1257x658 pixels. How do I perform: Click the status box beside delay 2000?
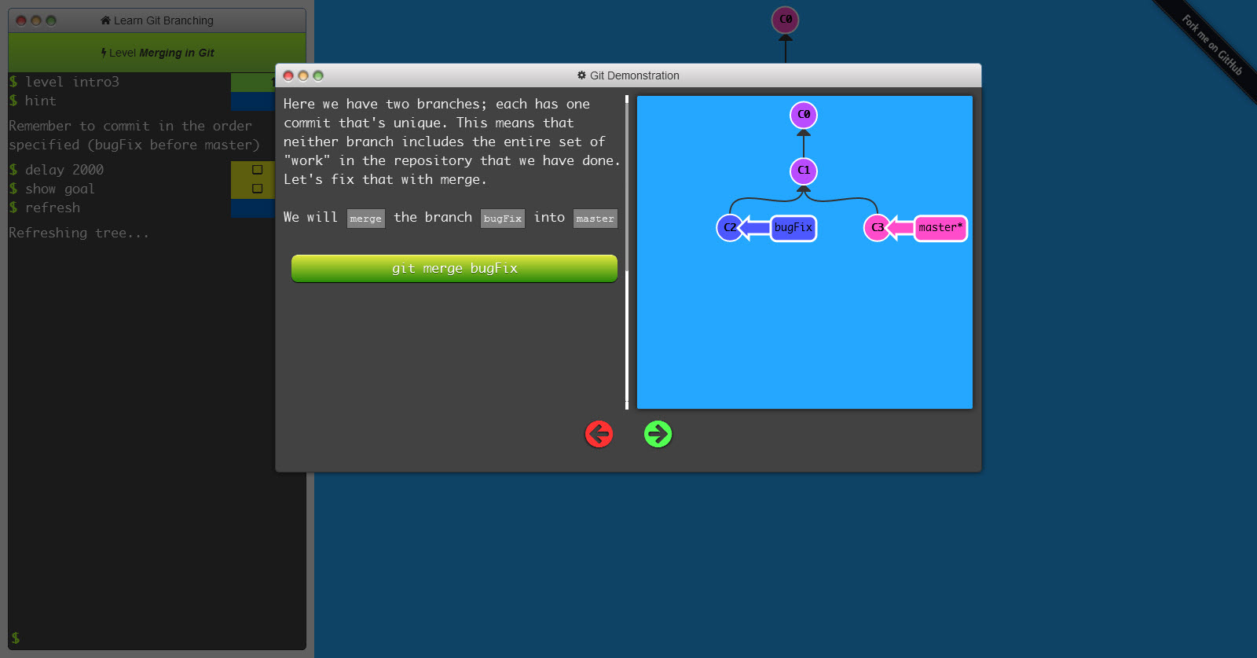[257, 170]
